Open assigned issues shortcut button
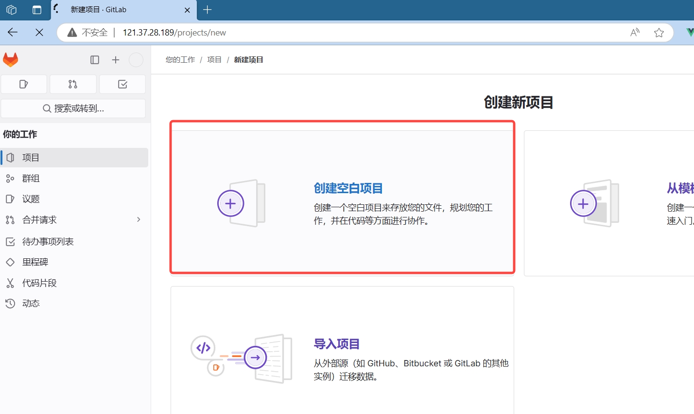The width and height of the screenshot is (694, 414). 24,84
